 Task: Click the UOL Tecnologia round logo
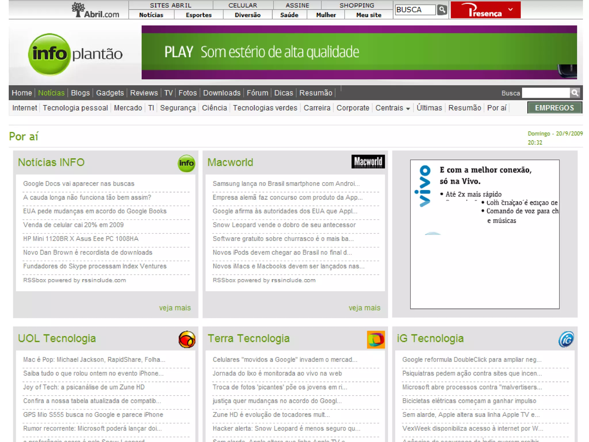[187, 339]
